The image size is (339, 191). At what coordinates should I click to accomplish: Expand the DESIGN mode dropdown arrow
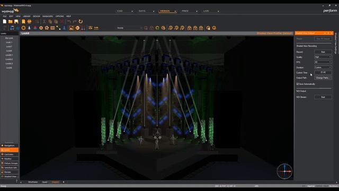175,11
